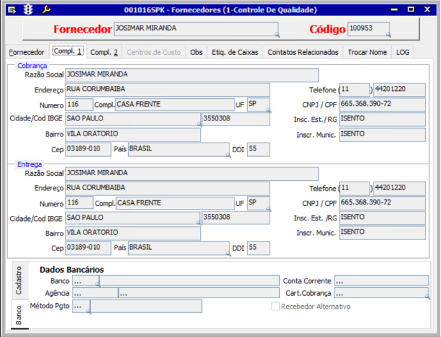441x337 pixels.
Task: Click Cobrança IBGE code field 3550308
Action: [x=236, y=119]
